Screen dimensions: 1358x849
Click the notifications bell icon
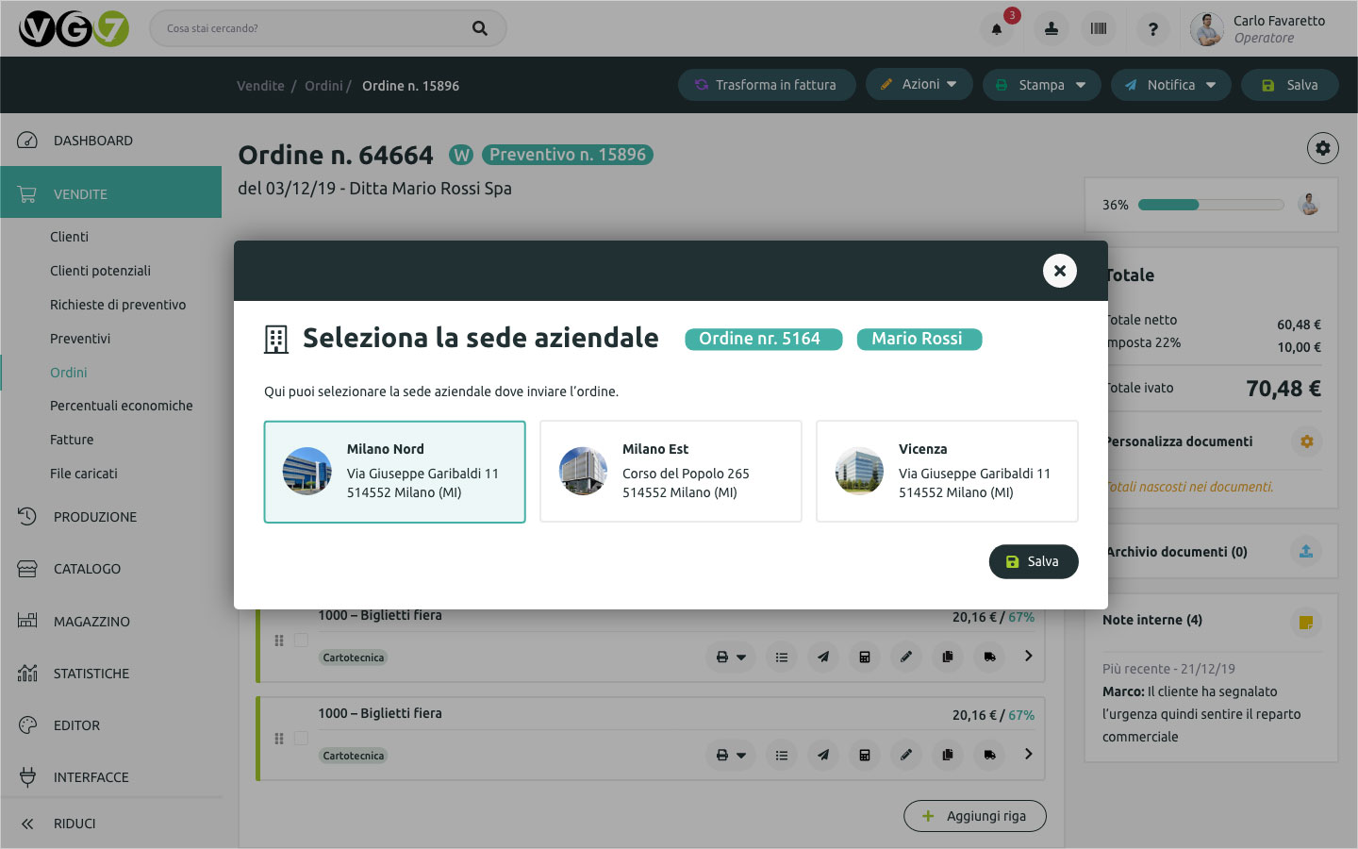click(x=997, y=29)
